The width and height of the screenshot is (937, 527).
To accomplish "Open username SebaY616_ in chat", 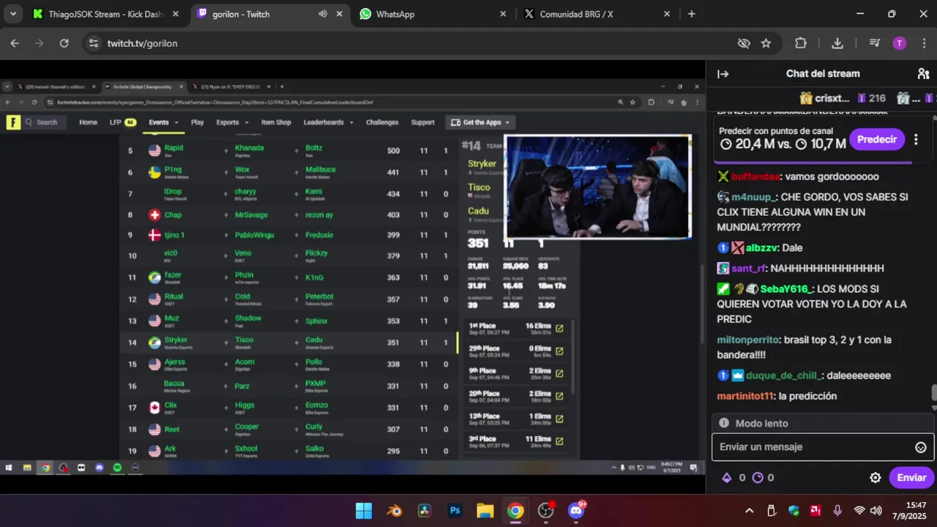I will tap(785, 289).
